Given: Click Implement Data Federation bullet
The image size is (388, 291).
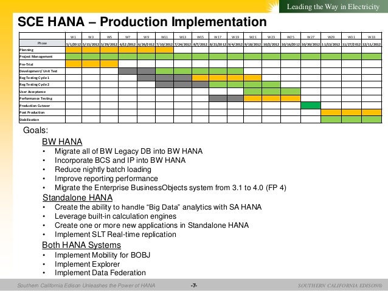Looking at the screenshot, I should 100,273.
